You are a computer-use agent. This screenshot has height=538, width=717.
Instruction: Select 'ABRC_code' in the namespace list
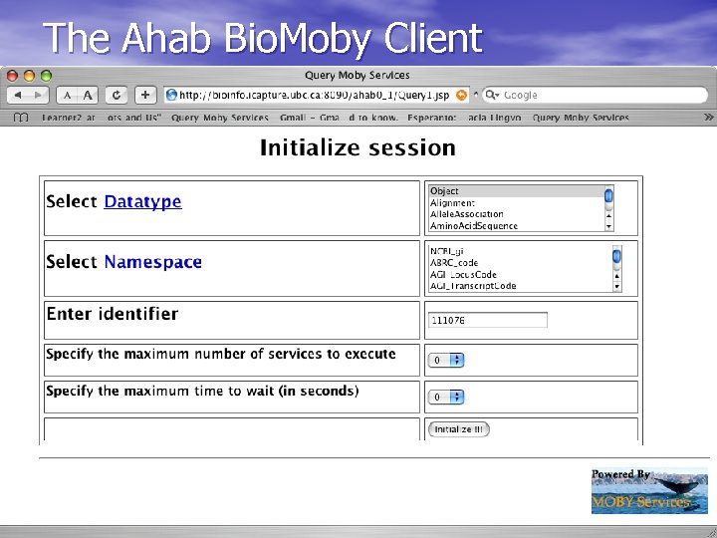click(x=521, y=263)
